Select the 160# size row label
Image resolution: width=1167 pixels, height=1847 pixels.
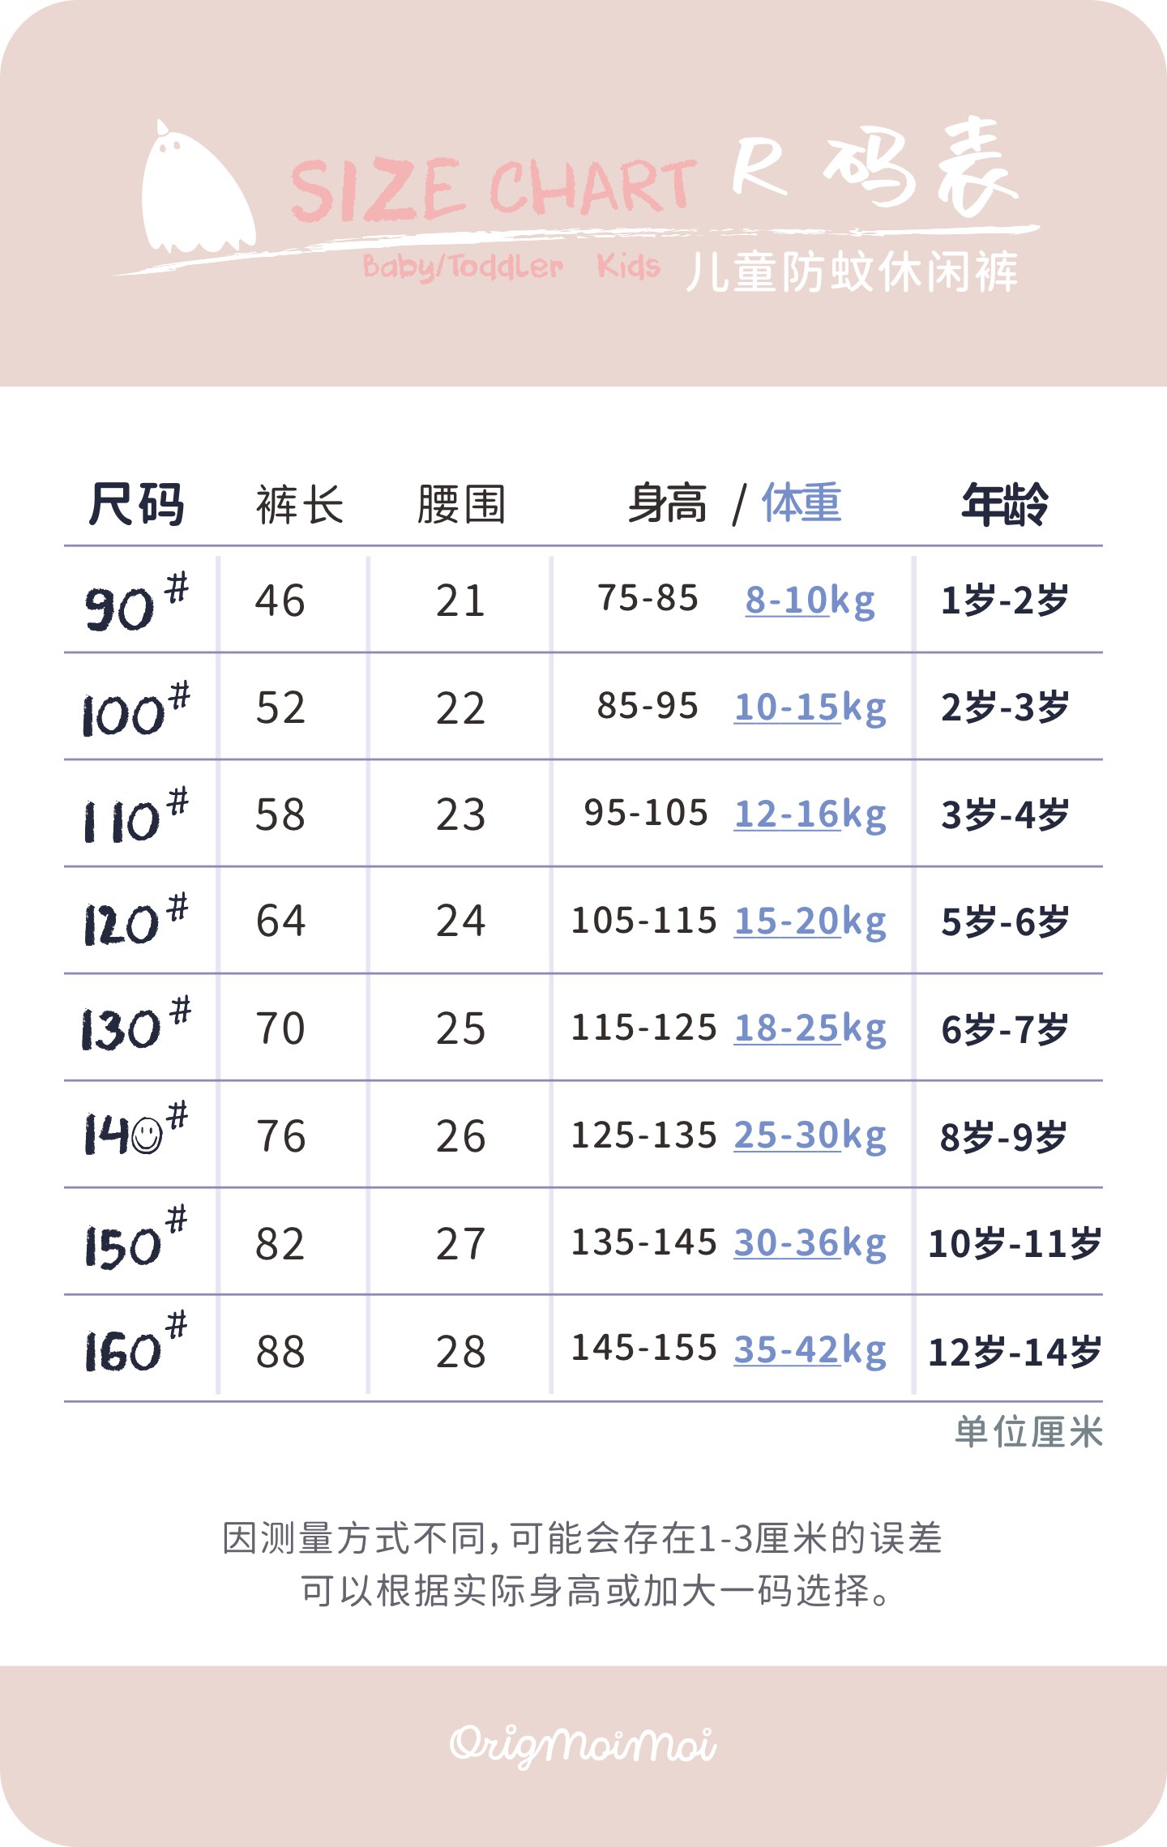coord(135,1347)
